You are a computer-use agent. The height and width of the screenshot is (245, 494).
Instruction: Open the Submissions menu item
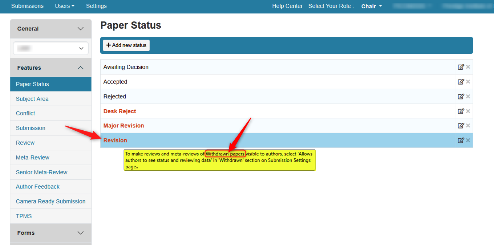[x=27, y=6]
